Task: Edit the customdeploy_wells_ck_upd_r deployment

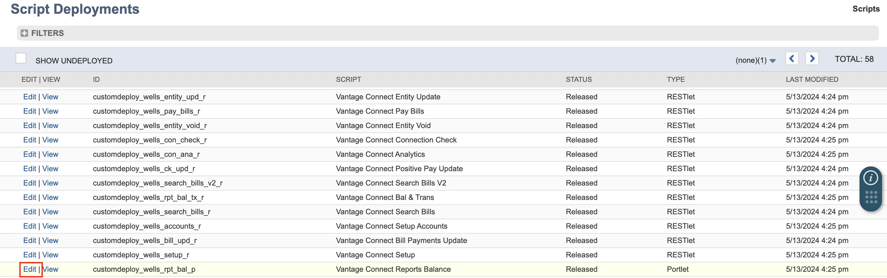Action: point(30,169)
